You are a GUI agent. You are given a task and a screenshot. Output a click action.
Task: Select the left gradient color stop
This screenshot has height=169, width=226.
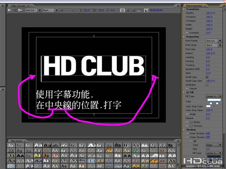211,103
